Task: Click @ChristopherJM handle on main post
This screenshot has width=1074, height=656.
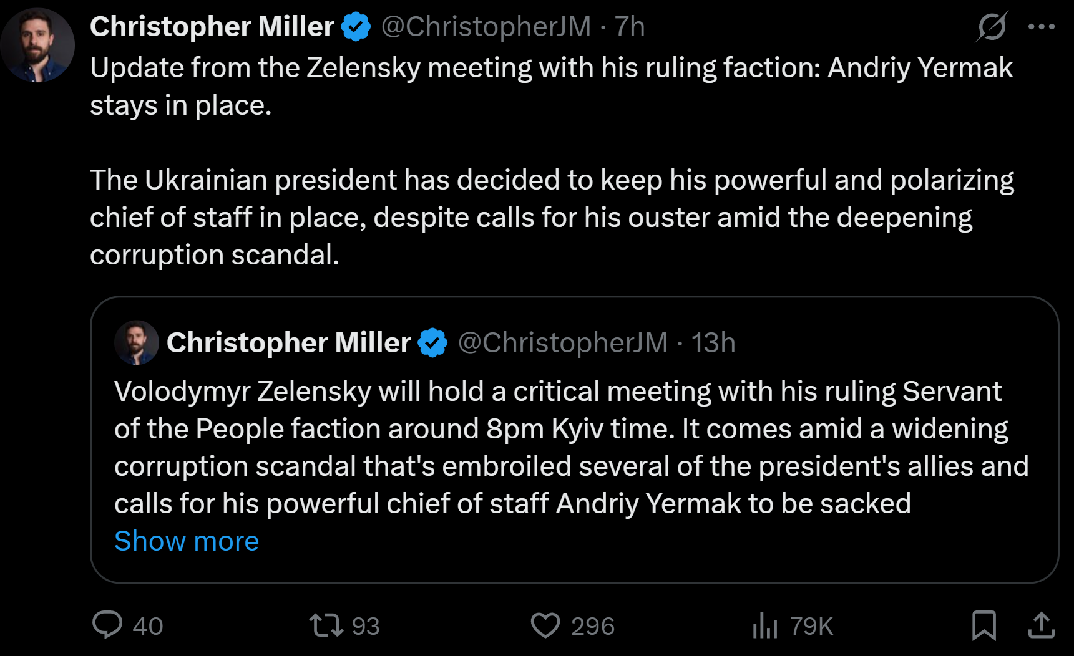Action: tap(486, 27)
